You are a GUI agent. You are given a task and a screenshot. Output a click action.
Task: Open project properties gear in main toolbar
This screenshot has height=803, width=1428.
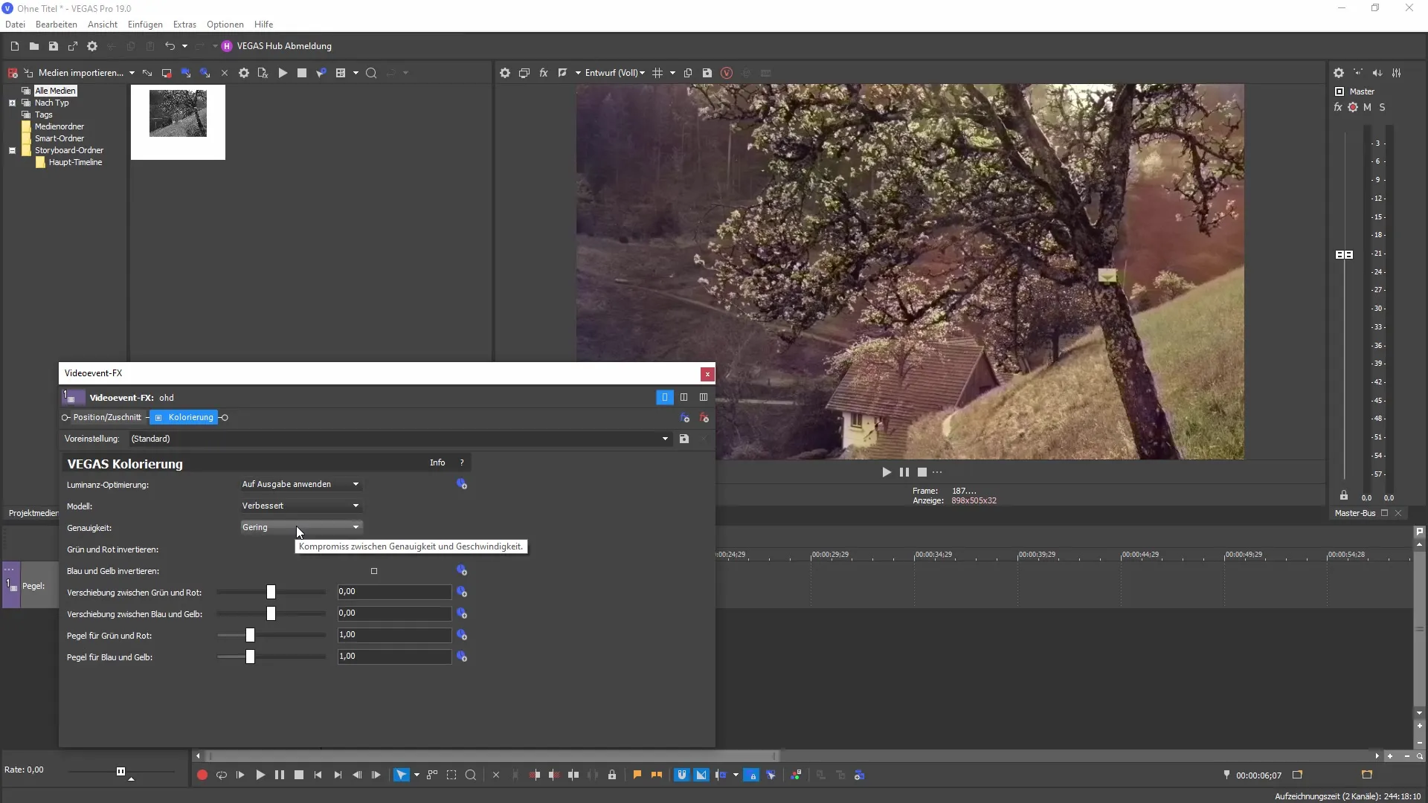92,46
